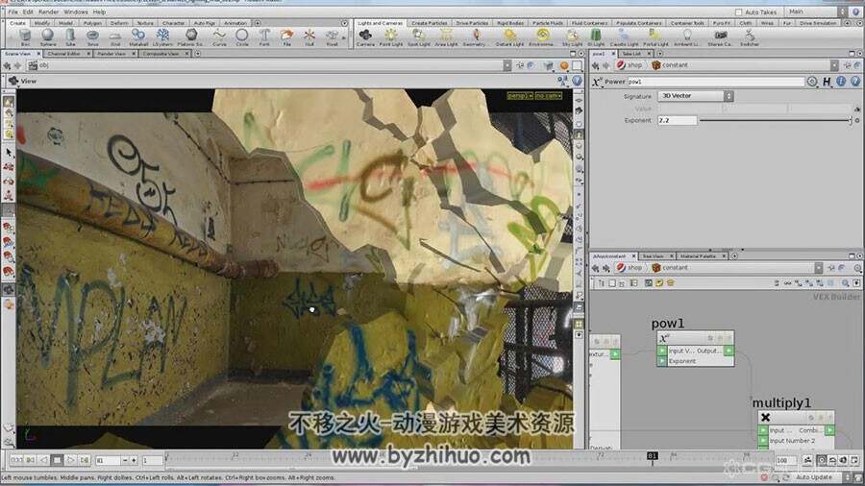Select the Null shelf tool

click(309, 37)
